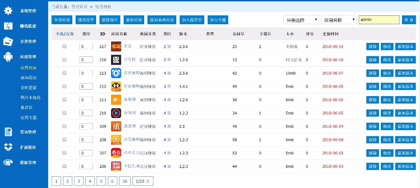This screenshot has height=188, width=420.
Task: Click the 看点 app icon in row 207
Action: point(116,153)
